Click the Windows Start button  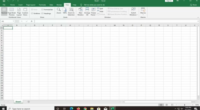point(3,108)
